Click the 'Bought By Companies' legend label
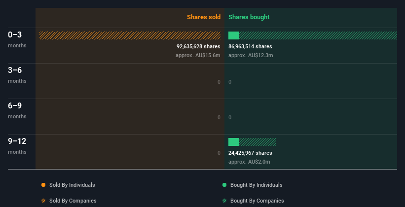Viewport: 405px width, 207px height. tap(257, 201)
